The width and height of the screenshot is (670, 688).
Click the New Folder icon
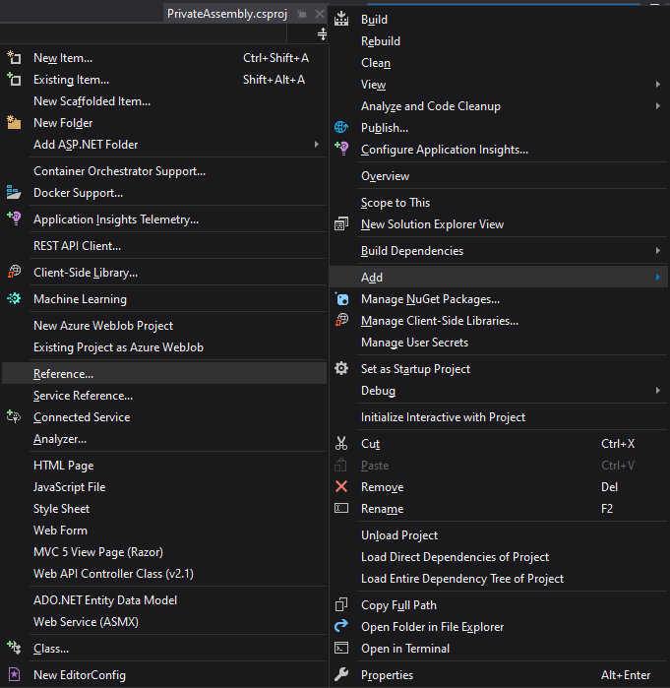[x=14, y=123]
